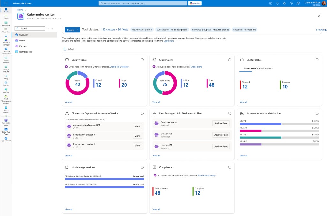327x216 pixels.
Task: Select Namespaces in the resource menu
Action: [x=34, y=52]
